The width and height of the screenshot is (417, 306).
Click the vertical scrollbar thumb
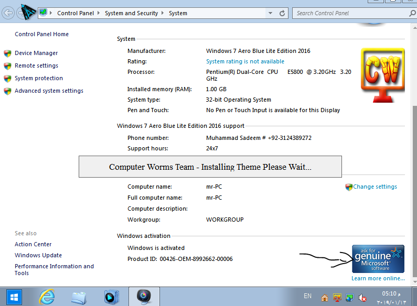[x=414, y=191]
